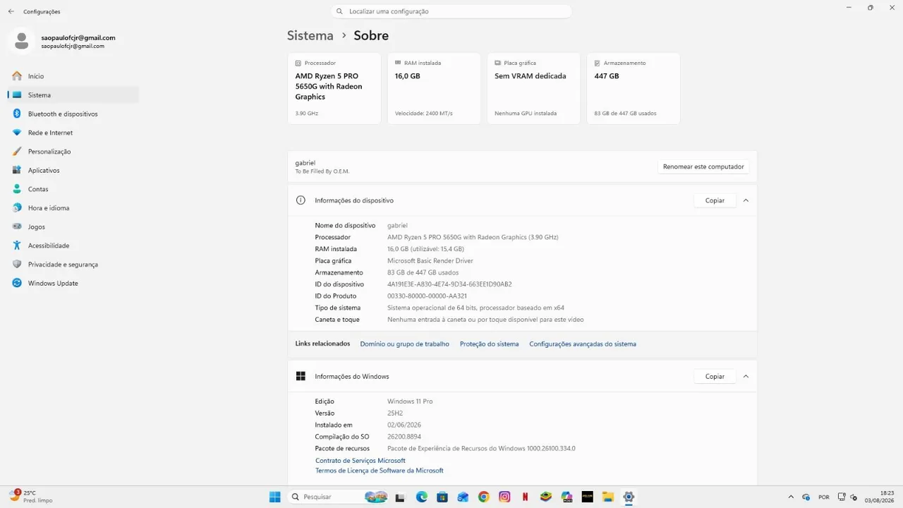Open Microsoft Store from the taskbar

point(442,497)
